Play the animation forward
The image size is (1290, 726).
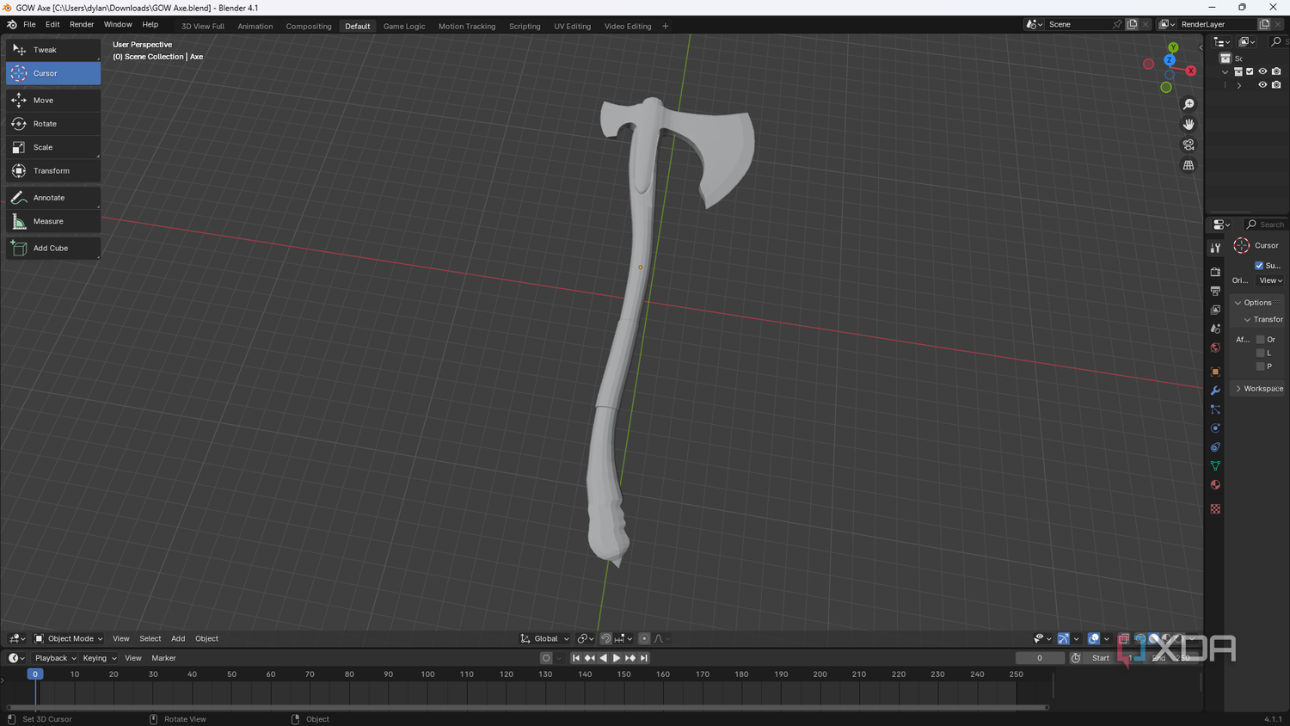[617, 658]
